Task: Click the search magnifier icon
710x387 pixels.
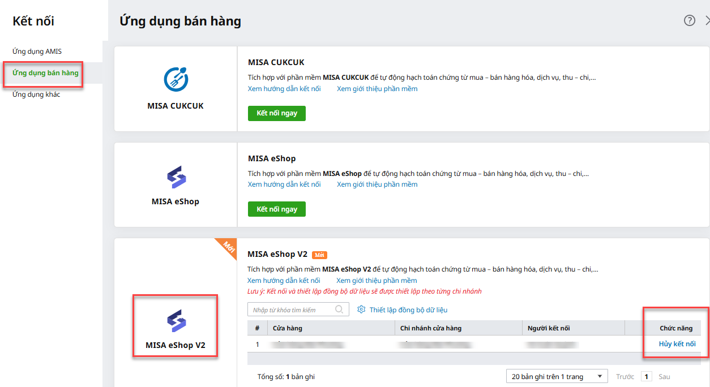Action: click(339, 309)
